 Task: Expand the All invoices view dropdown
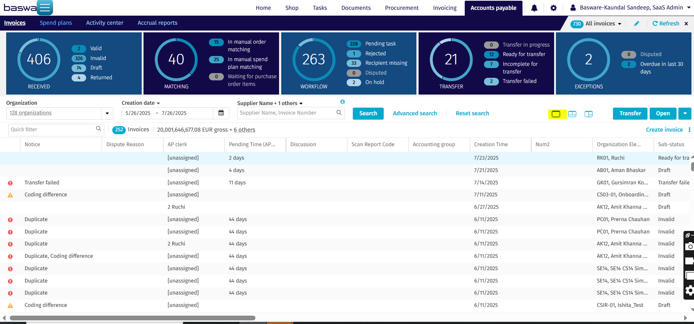pyautogui.click(x=620, y=24)
